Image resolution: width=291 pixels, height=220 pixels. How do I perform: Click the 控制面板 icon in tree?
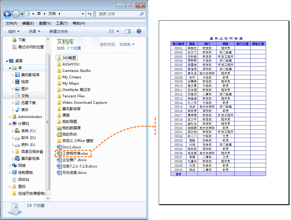click(14, 172)
